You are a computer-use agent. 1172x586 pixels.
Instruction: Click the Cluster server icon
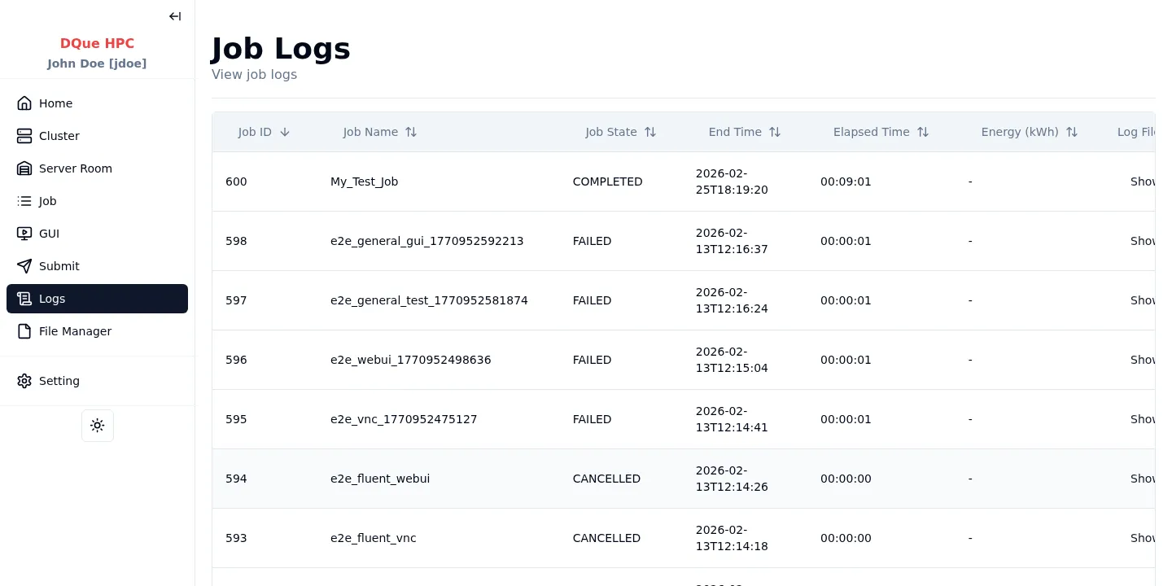pyautogui.click(x=24, y=136)
